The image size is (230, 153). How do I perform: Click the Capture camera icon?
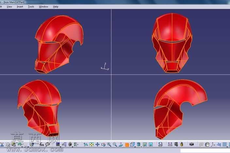pyautogui.click(x=191, y=145)
